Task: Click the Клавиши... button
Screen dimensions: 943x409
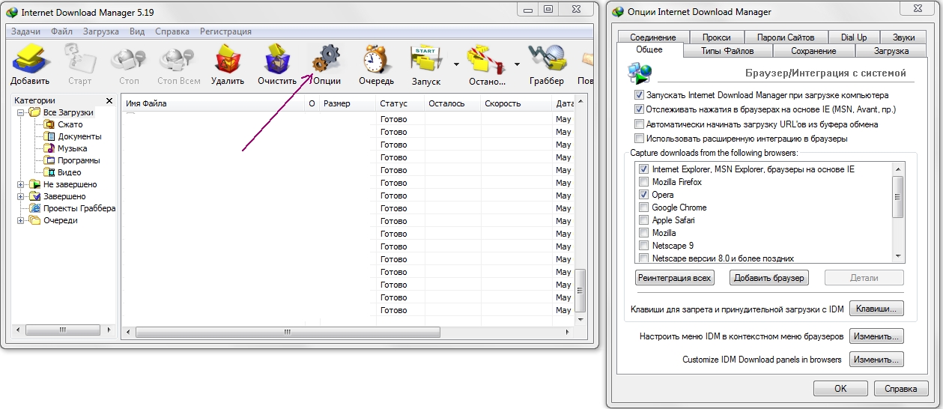Action: pos(876,308)
